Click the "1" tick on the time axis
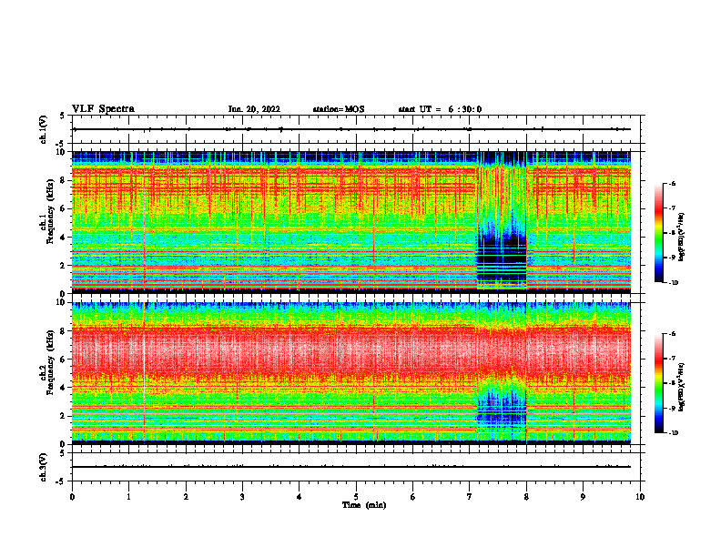The height and width of the screenshot is (557, 721). pos(128,497)
